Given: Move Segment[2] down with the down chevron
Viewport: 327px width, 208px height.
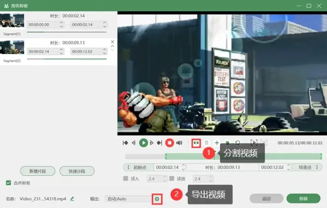Looking at the screenshot, I should 112,50.
